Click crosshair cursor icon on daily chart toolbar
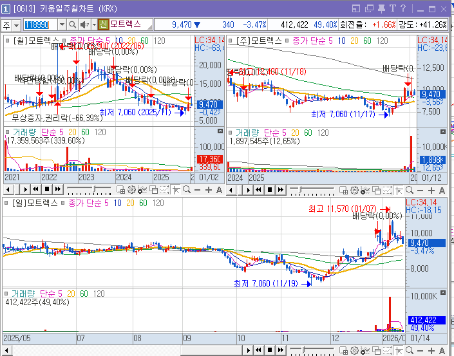The image size is (454, 356). [399, 350]
